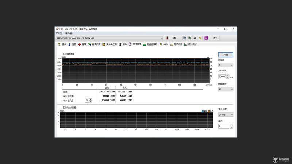Uncheck the 传输速度 transfer speed checkbox
The width and height of the screenshot is (292, 164).
64,54
